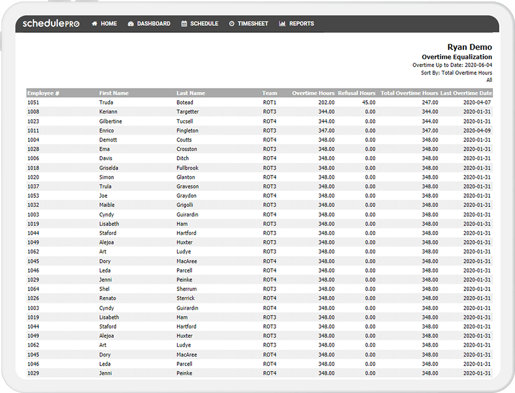Click first name Truda

[106, 102]
